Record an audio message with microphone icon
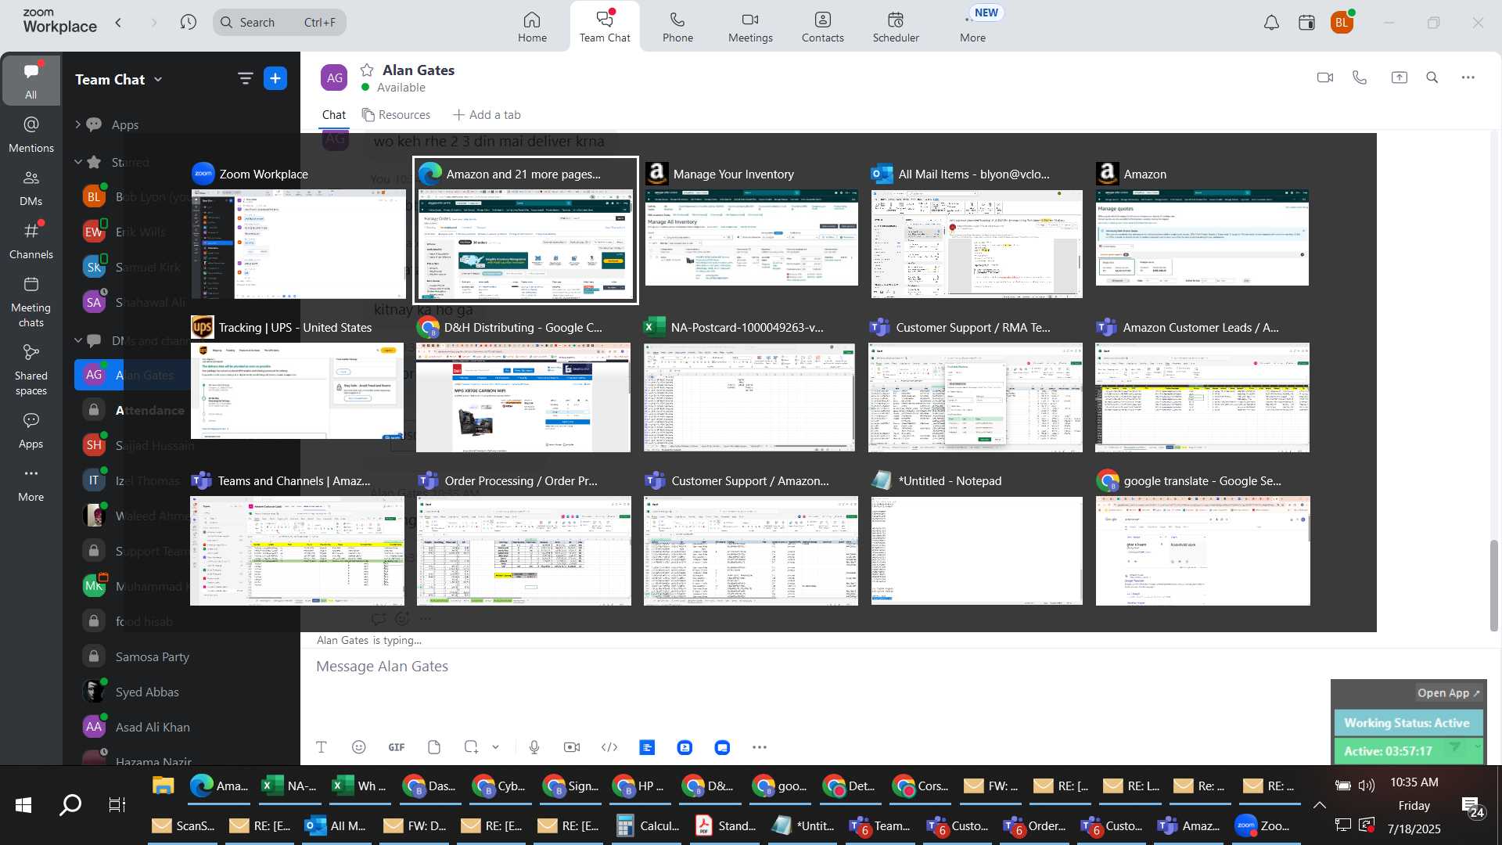 [x=534, y=747]
